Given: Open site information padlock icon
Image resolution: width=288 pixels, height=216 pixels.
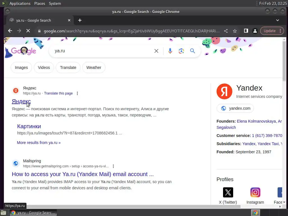Looking at the screenshot, I should (39, 31).
